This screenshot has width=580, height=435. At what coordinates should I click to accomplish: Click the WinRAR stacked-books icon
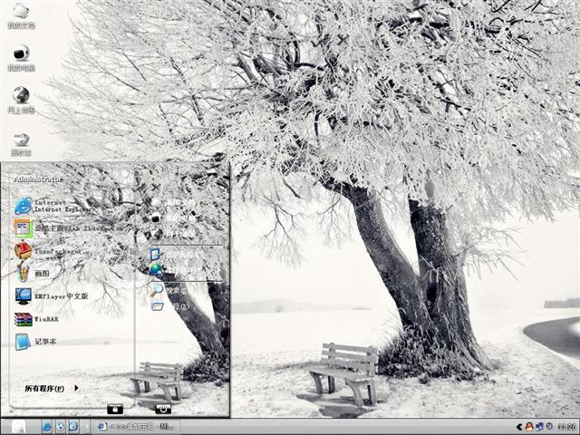pos(24,319)
